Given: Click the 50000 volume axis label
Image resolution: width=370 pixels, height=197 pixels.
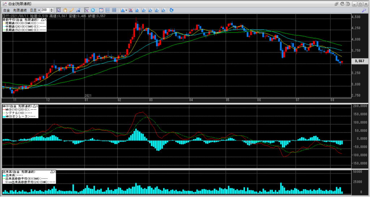Looking at the screenshot, I should click(x=357, y=172).
